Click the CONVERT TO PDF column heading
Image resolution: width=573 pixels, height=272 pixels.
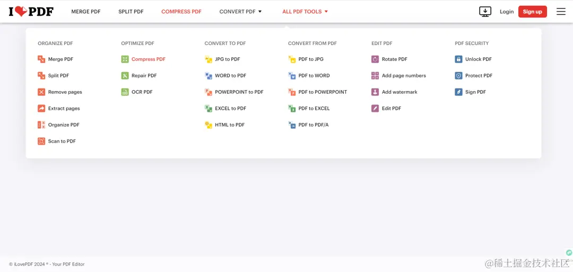(225, 43)
